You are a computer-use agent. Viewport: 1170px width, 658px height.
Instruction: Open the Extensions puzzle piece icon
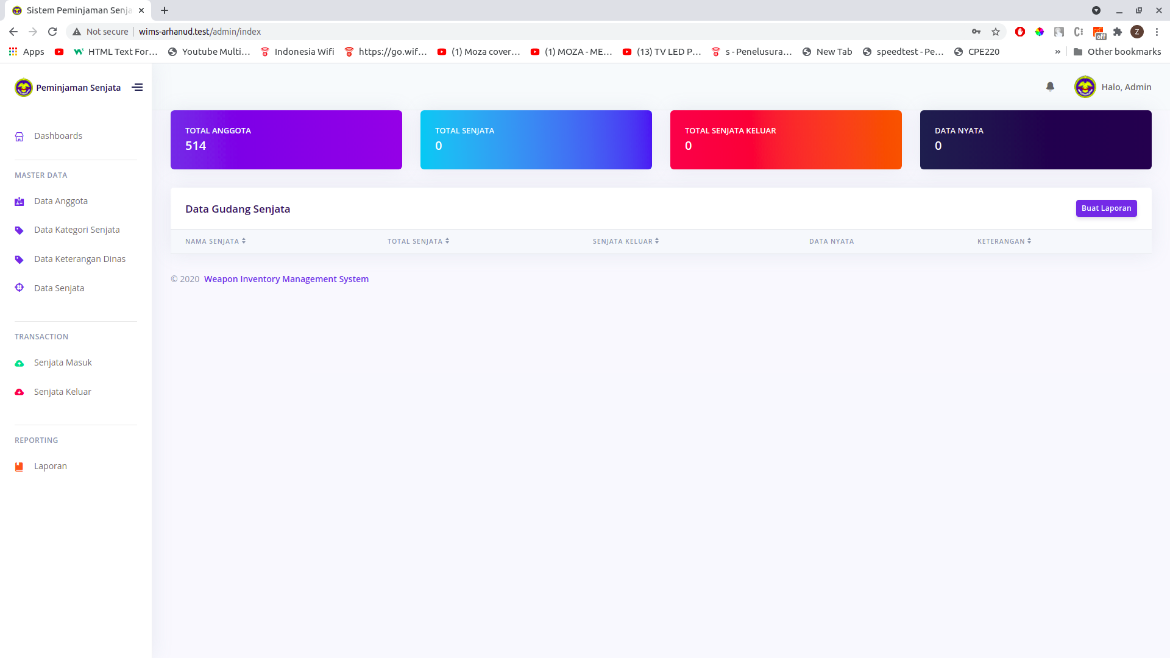[x=1118, y=32]
